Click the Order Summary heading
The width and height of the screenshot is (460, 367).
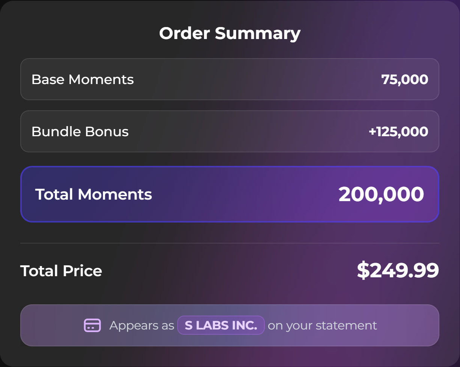click(230, 33)
